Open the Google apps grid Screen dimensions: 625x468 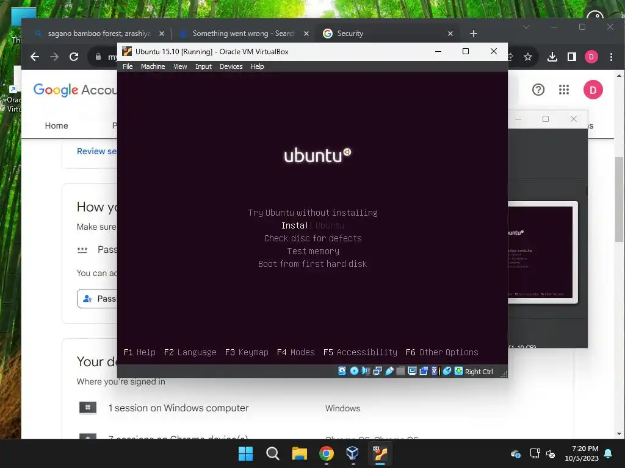563,90
